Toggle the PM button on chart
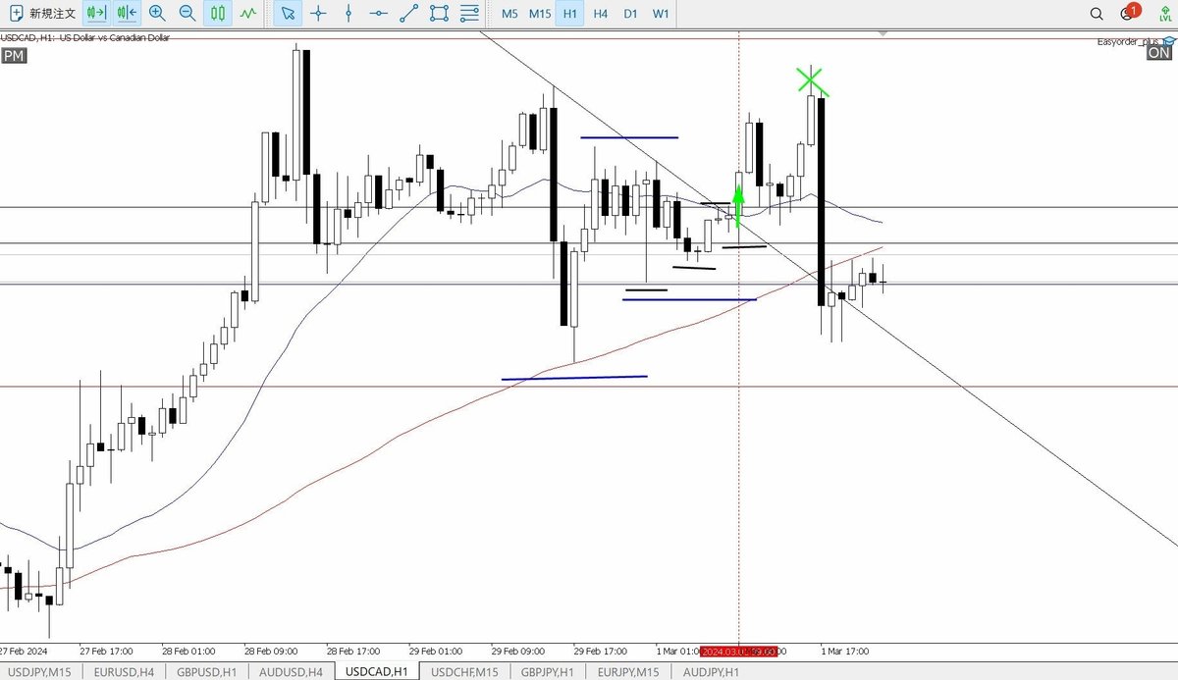The height and width of the screenshot is (680, 1178). (x=14, y=56)
